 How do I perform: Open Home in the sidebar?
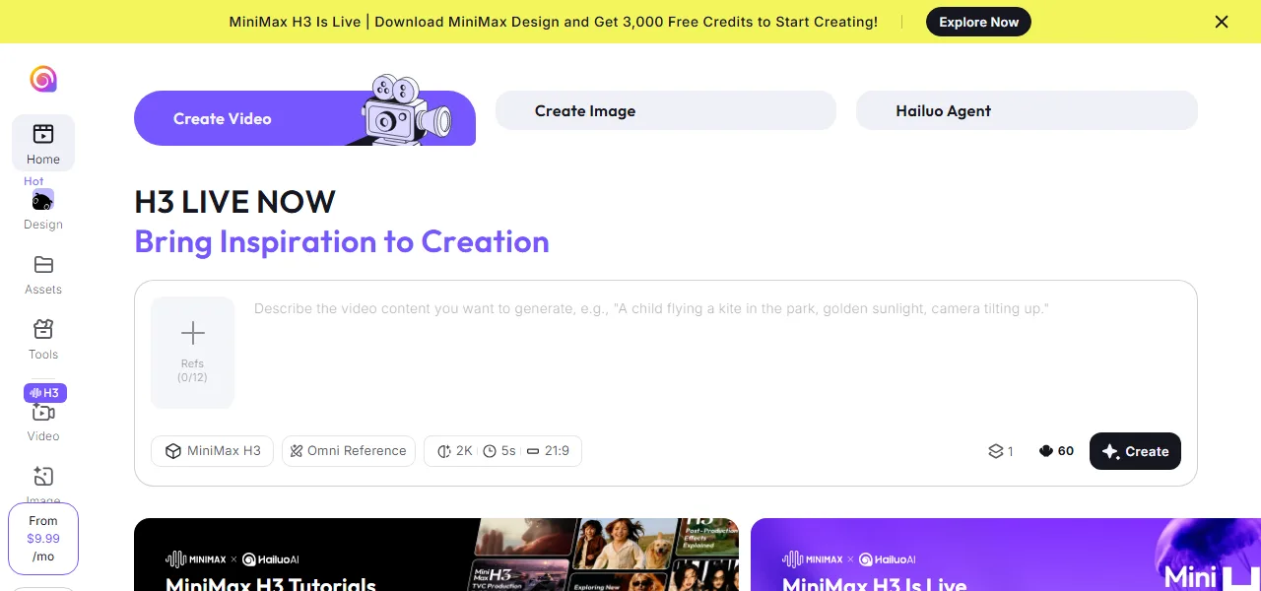tap(43, 143)
